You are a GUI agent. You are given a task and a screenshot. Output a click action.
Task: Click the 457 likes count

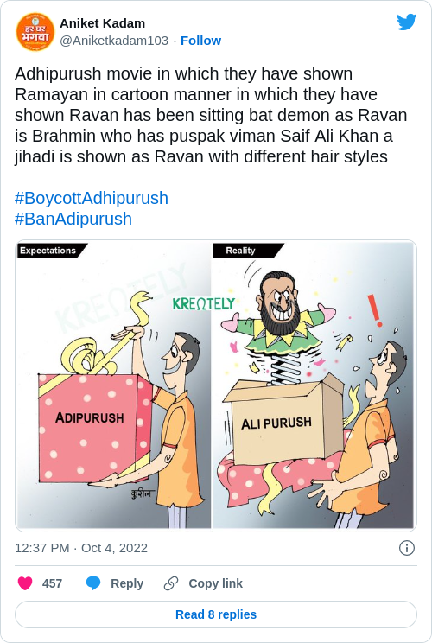[52, 583]
